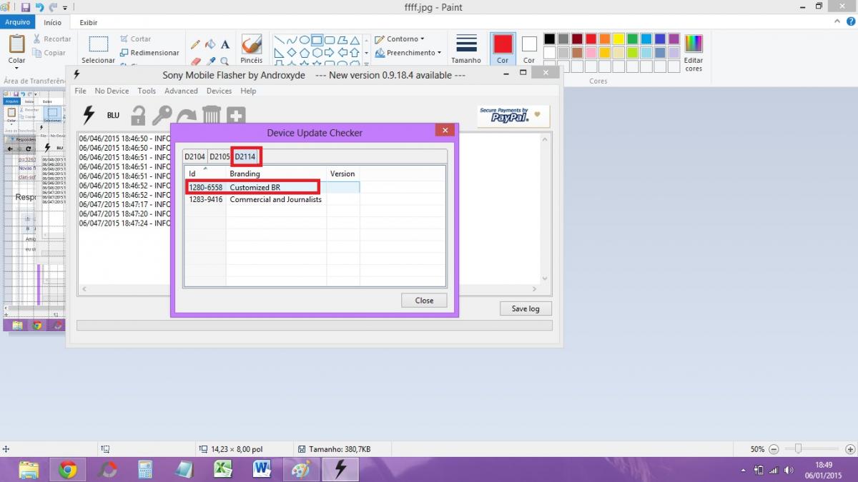Click Recortar in the clipboard group

[51, 39]
